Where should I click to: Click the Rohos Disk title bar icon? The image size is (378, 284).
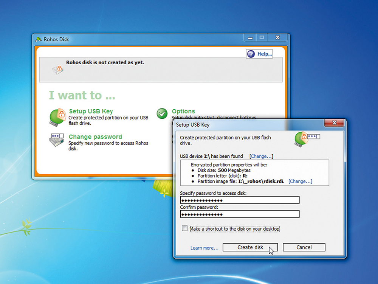(38, 39)
